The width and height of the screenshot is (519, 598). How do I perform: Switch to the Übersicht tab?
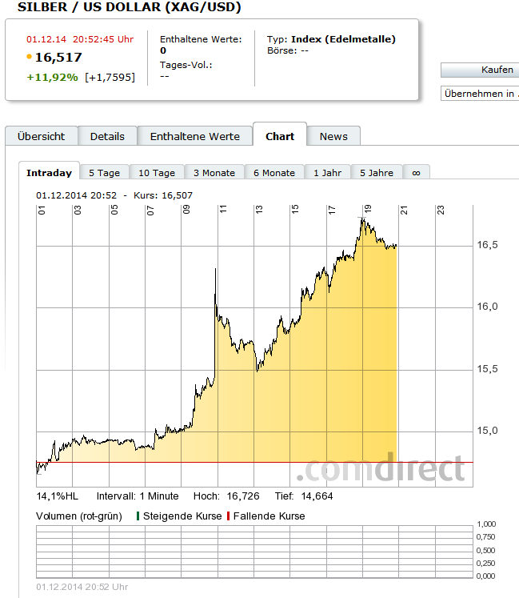click(x=41, y=136)
